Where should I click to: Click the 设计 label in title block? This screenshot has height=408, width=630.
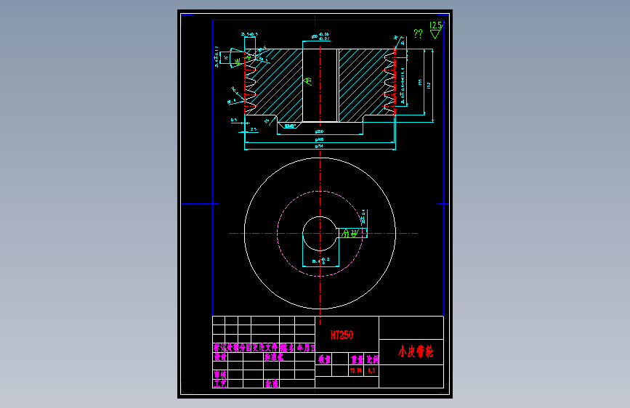pos(219,356)
